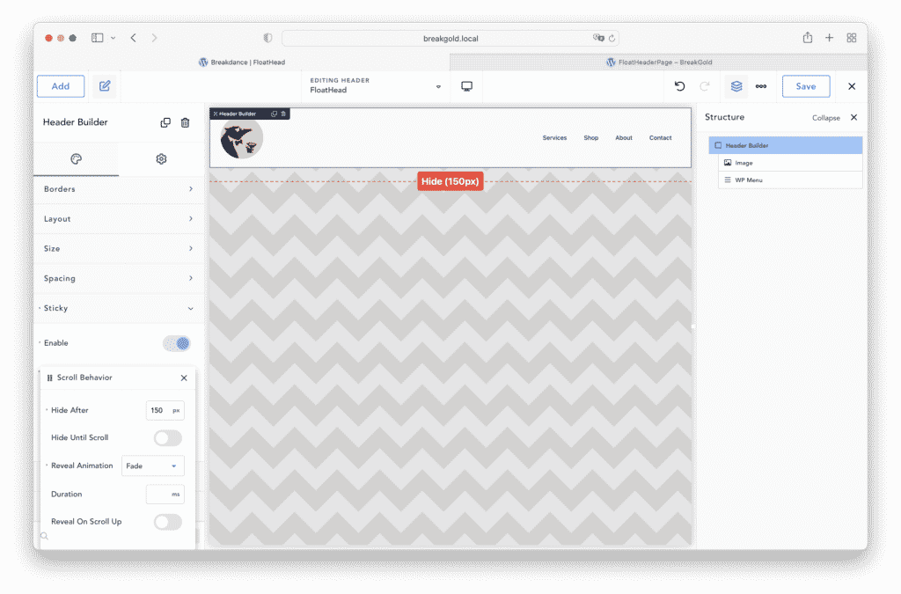The height and width of the screenshot is (594, 901).
Task: Click the undo arrow icon
Action: pos(679,86)
